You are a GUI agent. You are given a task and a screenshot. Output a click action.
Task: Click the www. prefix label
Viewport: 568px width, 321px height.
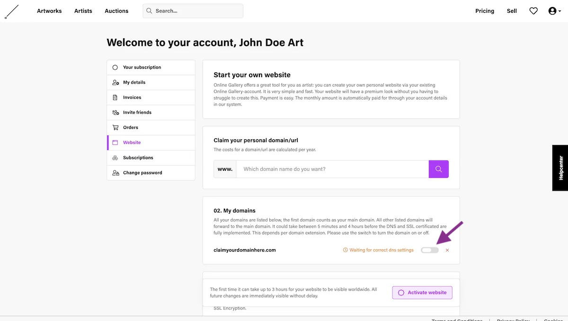pyautogui.click(x=225, y=169)
